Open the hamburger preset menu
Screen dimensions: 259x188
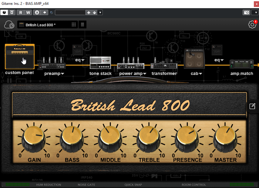click(82, 25)
